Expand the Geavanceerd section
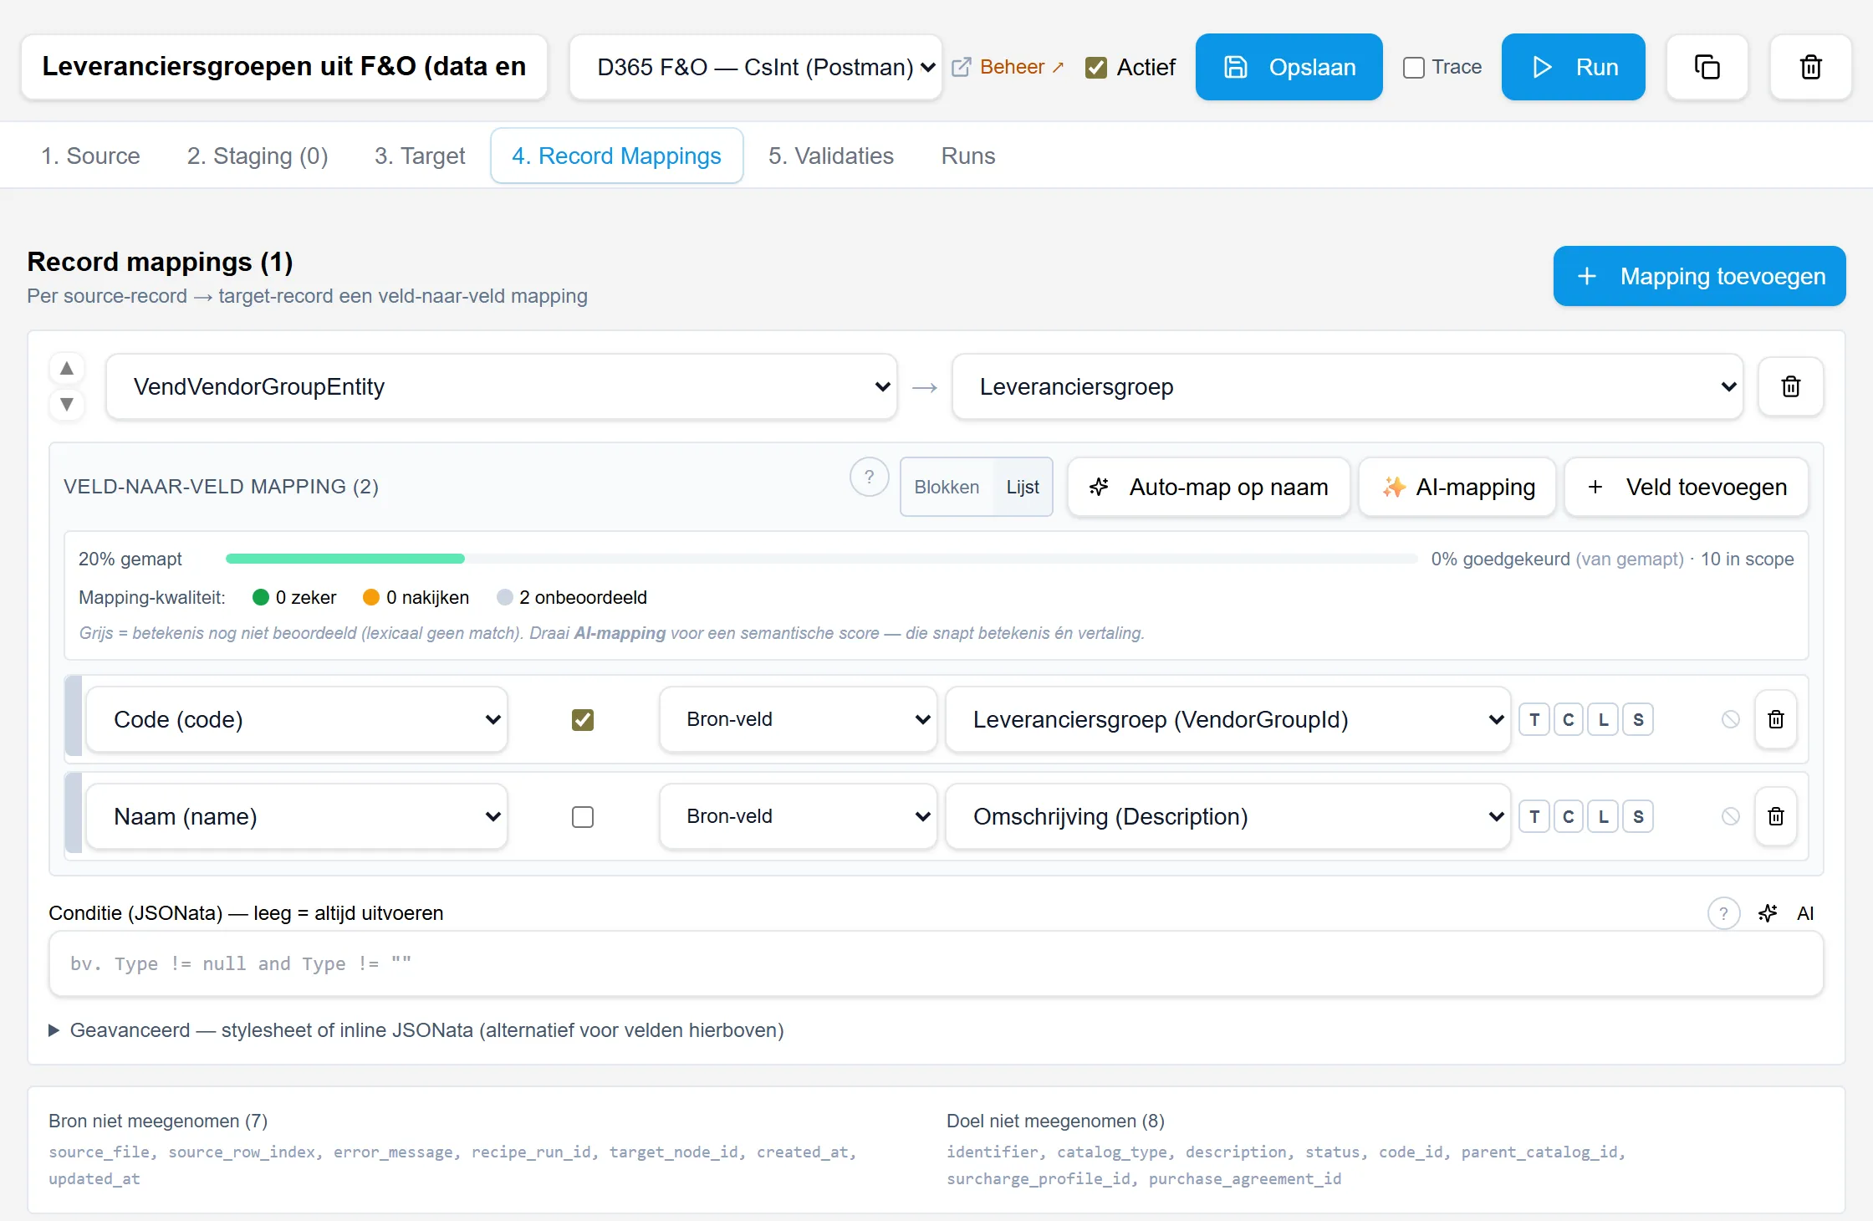This screenshot has width=1873, height=1221. 416,1030
